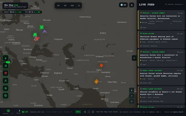186x116 pixels.
Task: Click the Moscow label on the map
Action: click(x=47, y=20)
